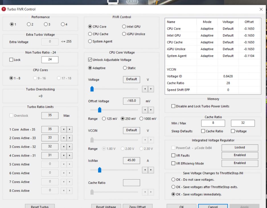Click the Turbo Ratio Limits Max field
Image resolution: width=267 pixels, height=208 pixels.
coord(50,115)
